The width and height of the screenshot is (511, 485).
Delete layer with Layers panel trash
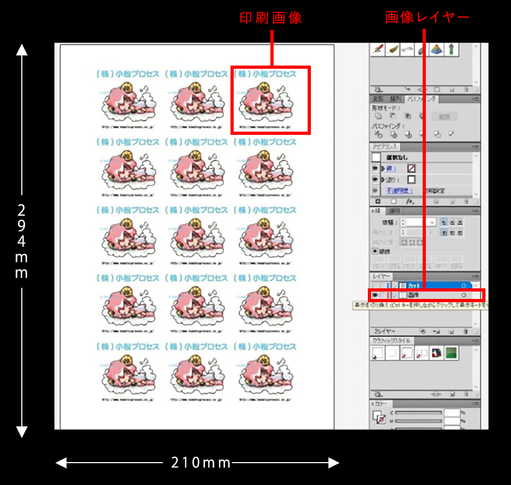[x=466, y=332]
